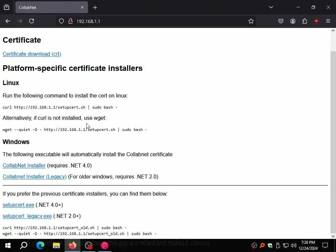336x252 pixels.
Task: Click the curl setupcert_old.sh command line
Action: pyautogui.click(x=65, y=228)
